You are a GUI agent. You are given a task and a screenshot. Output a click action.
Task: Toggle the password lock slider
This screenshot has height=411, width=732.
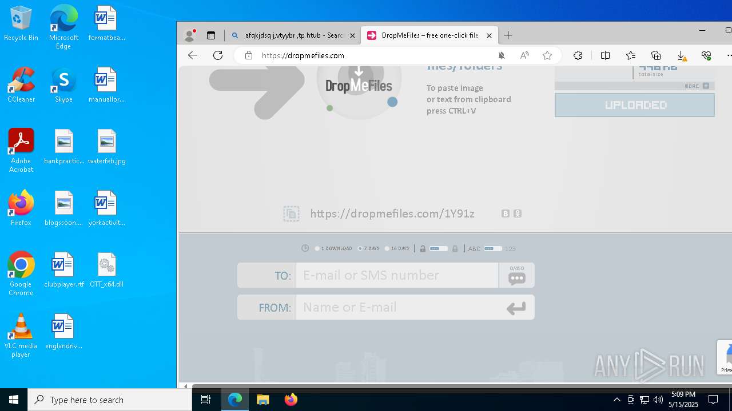coord(439,248)
